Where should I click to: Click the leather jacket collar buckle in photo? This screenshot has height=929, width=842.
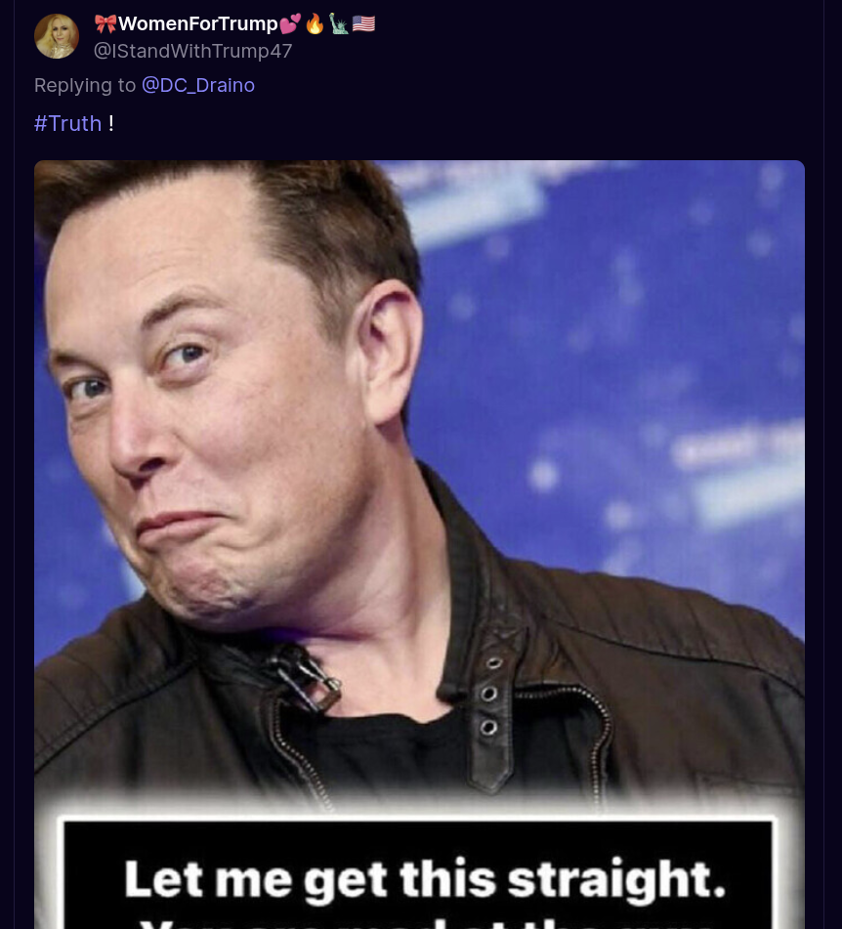(x=304, y=678)
